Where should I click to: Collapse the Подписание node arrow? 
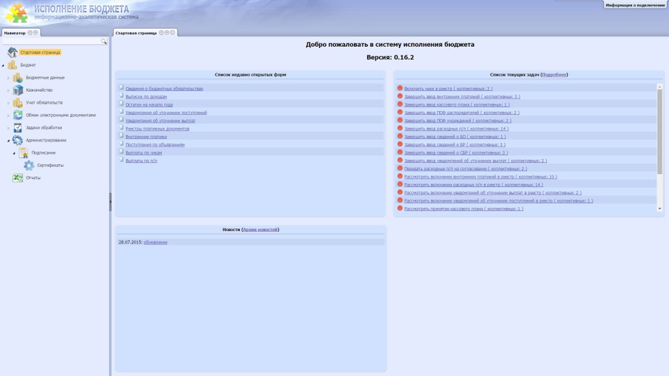tap(14, 153)
